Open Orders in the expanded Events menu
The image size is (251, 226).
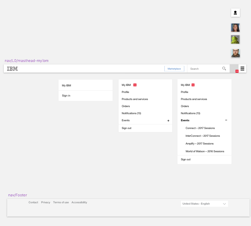click(x=185, y=106)
